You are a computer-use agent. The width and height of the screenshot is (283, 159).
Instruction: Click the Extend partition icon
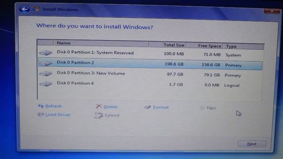[x=99, y=115]
